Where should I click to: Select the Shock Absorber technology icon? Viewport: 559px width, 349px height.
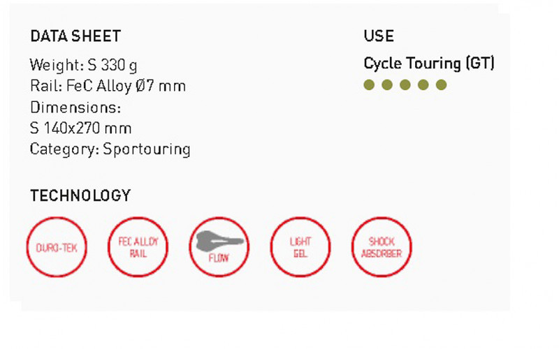382,247
